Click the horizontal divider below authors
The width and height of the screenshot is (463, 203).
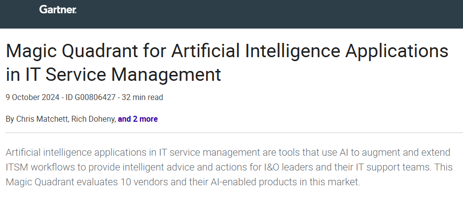pyautogui.click(x=231, y=133)
